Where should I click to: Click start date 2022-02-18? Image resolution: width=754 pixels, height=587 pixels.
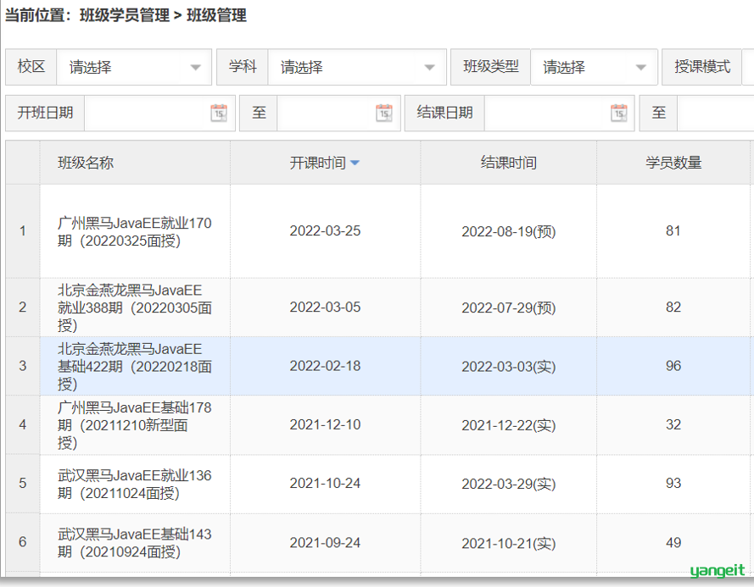(x=325, y=366)
